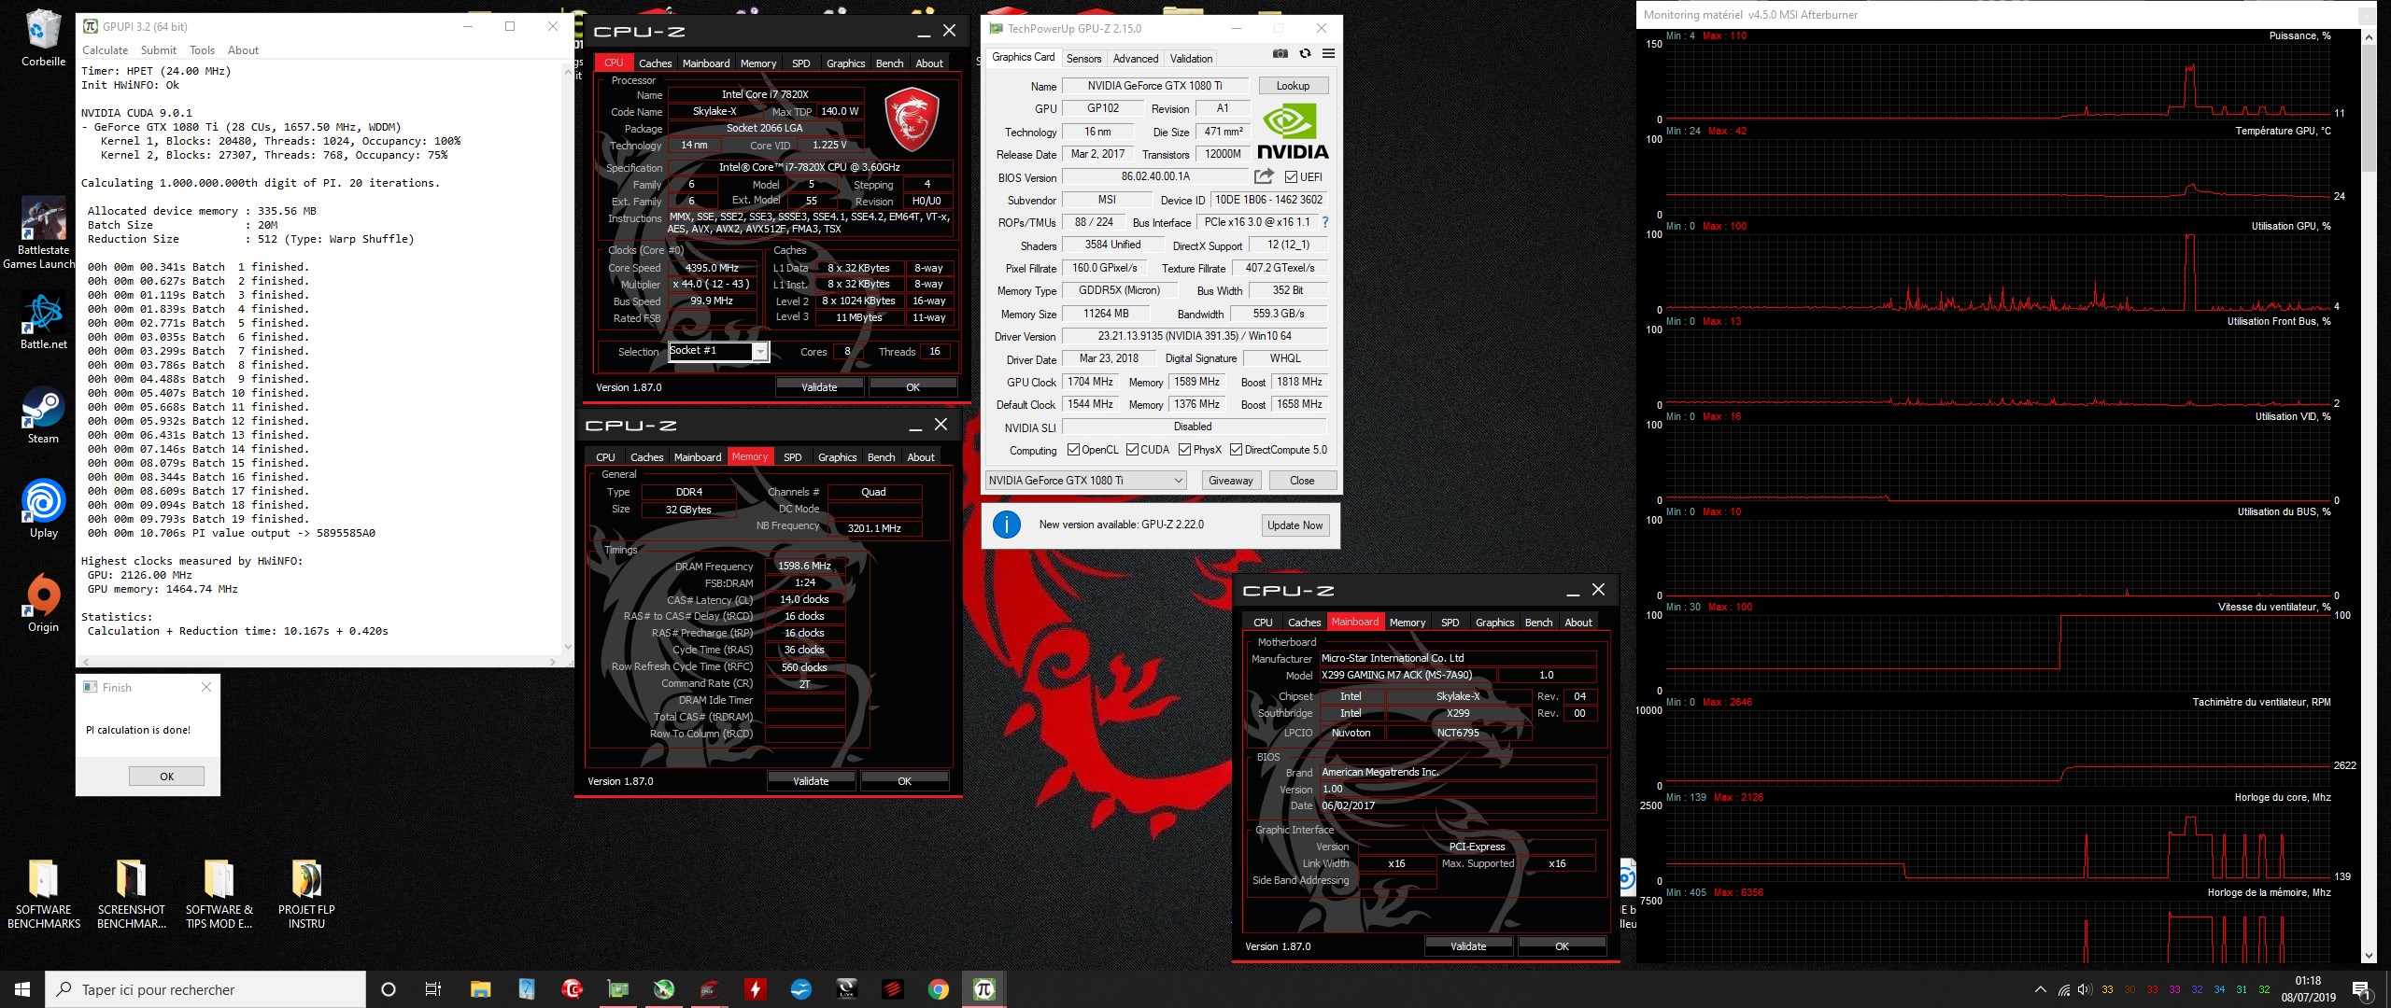Click MSI Afterburner red flash icon in taskbar
Viewport: 2391px width, 1008px height.
(x=755, y=989)
